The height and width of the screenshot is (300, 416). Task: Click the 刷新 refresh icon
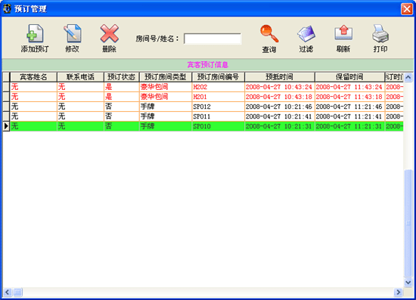(343, 32)
